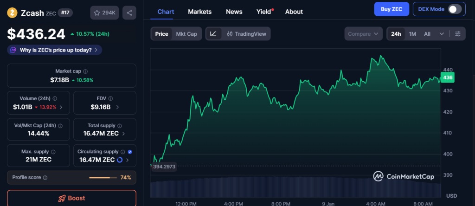Switch to the Chart tab
475x206 pixels.
pos(166,12)
